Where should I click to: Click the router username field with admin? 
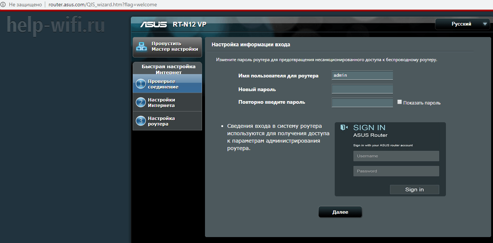[362, 75]
